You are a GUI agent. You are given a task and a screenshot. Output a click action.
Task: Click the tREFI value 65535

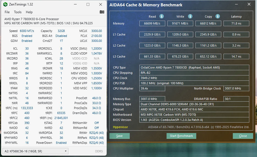tap(61, 113)
